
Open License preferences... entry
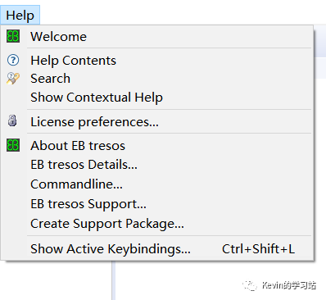pyautogui.click(x=156, y=121)
